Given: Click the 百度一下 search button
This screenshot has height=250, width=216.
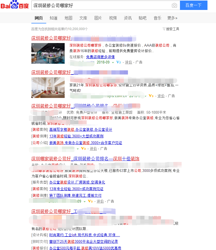Looking at the screenshot, I should [194, 5].
